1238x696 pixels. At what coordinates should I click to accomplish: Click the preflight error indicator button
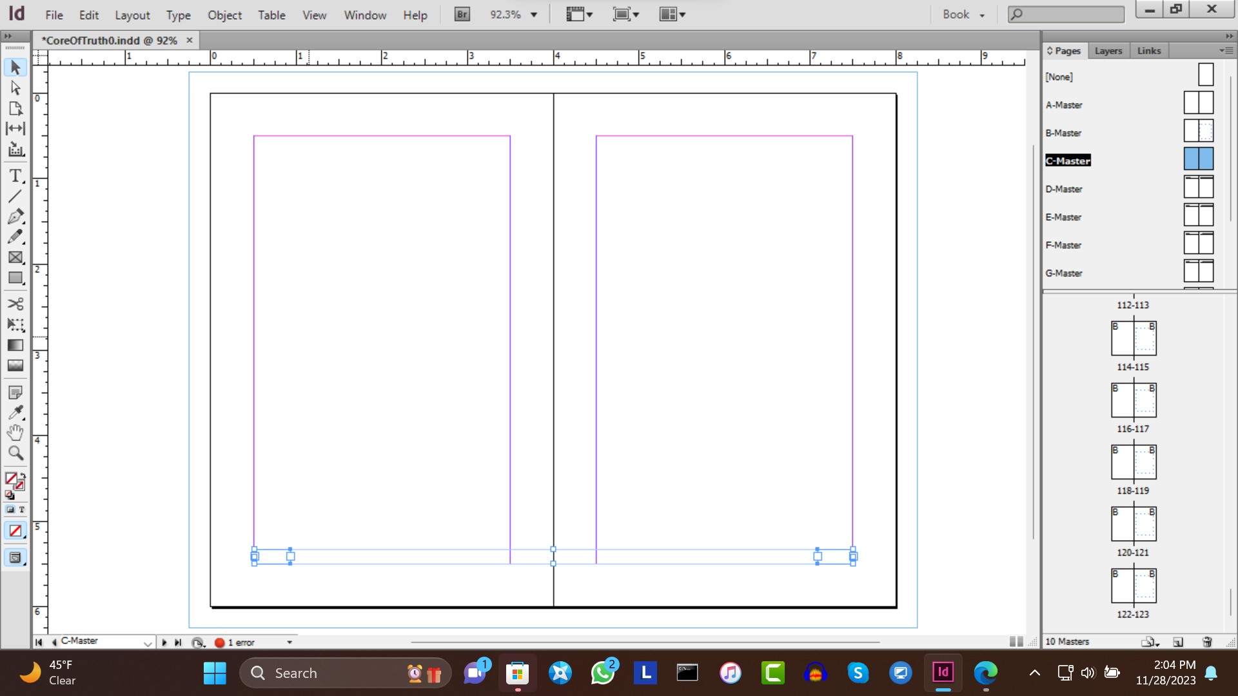[x=221, y=643]
